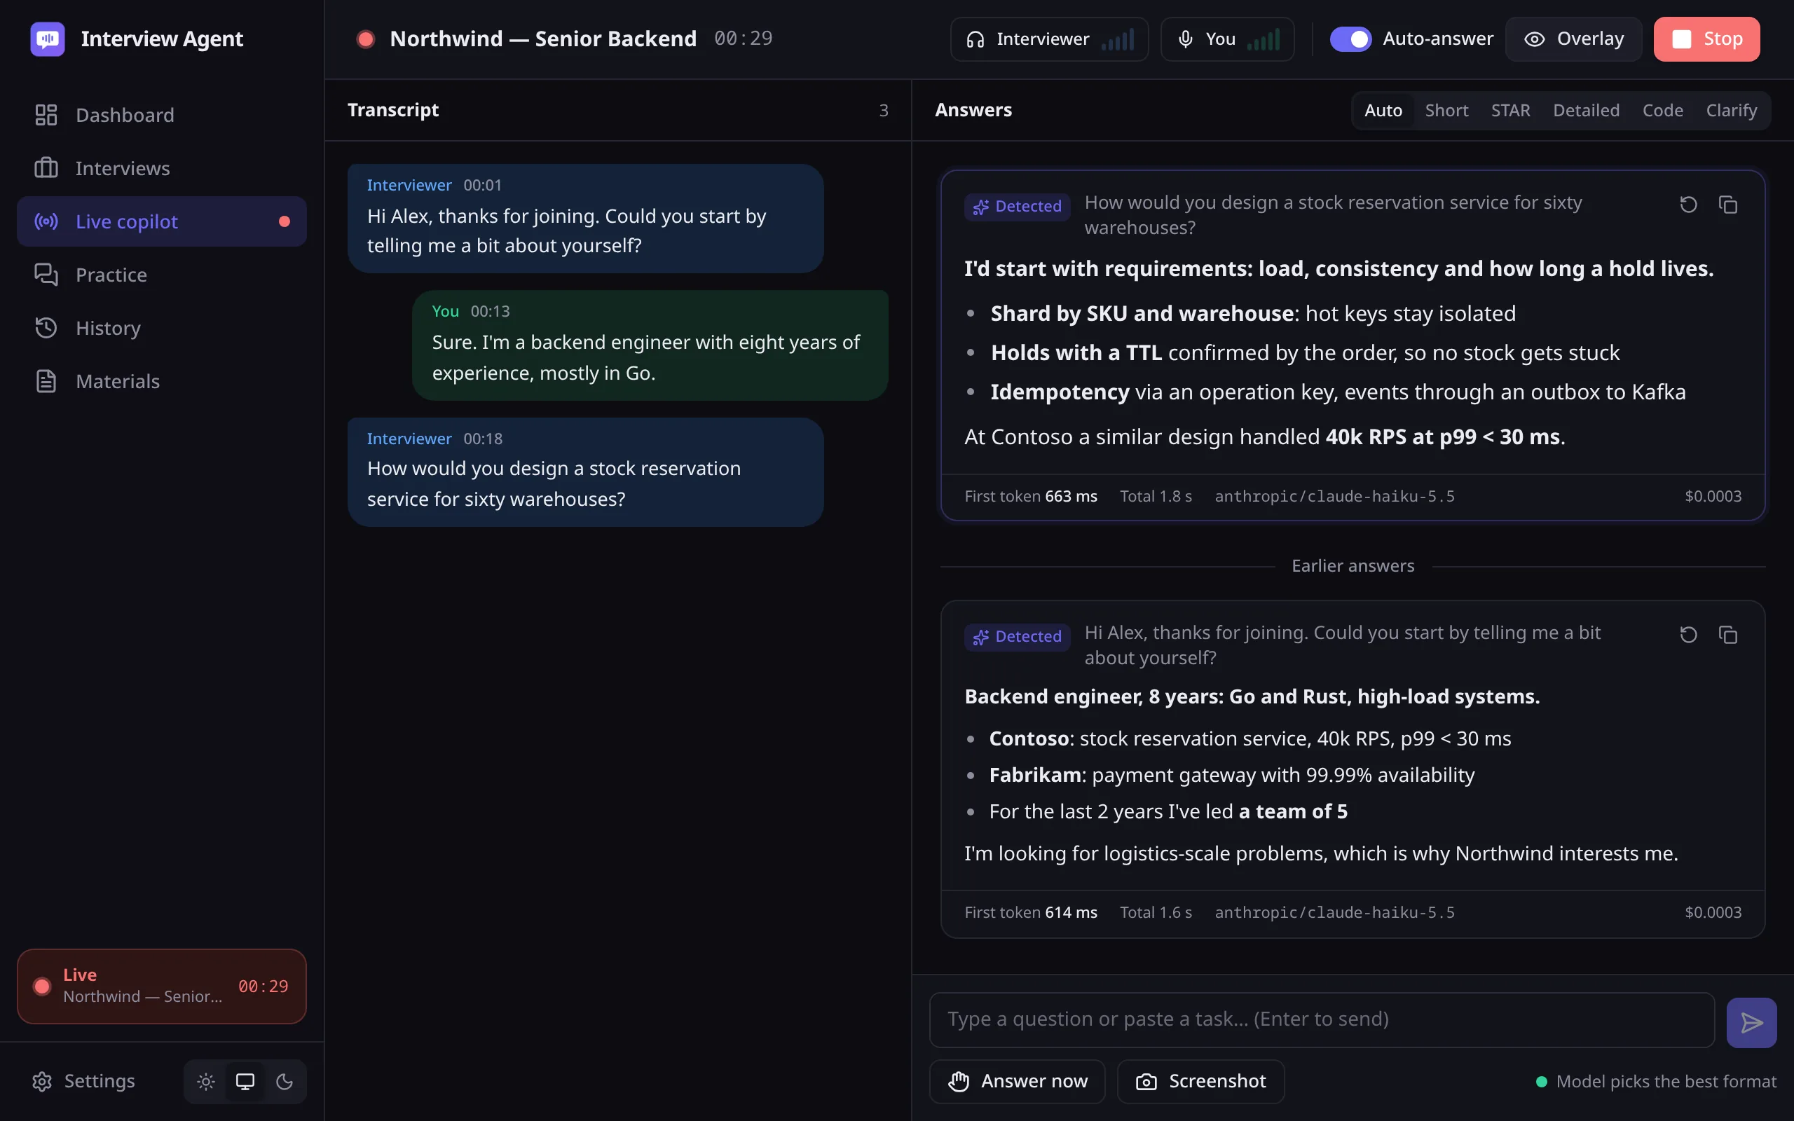Toggle the Overlay visibility button
The height and width of the screenshot is (1121, 1794).
coord(1573,39)
